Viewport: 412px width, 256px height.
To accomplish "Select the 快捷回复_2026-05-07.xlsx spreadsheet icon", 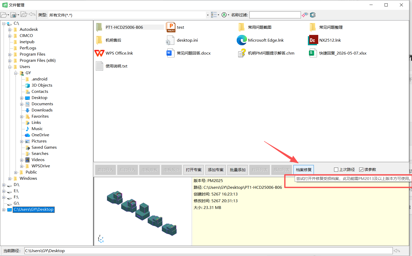I will [313, 53].
